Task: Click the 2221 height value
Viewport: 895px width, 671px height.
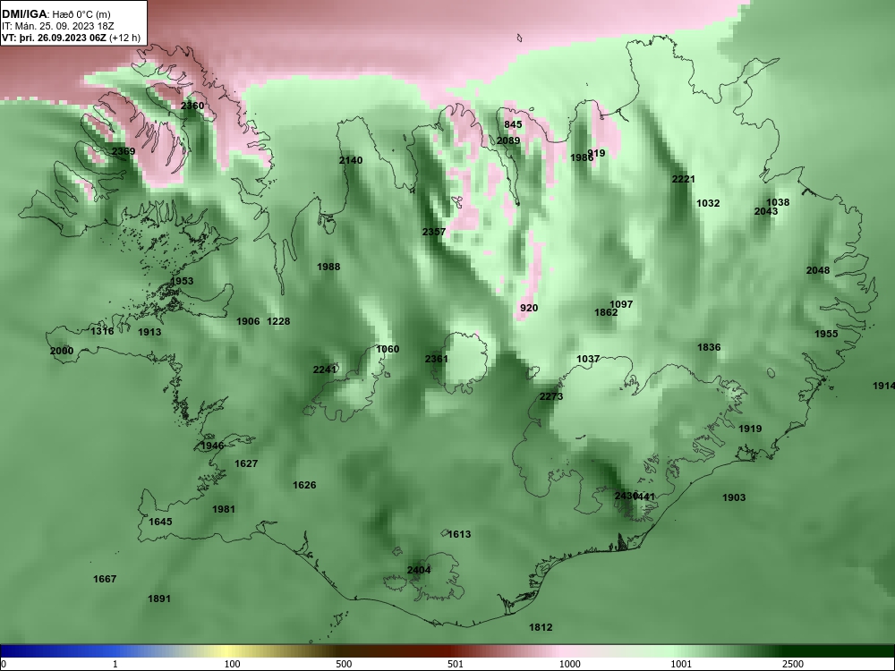Action: click(683, 179)
